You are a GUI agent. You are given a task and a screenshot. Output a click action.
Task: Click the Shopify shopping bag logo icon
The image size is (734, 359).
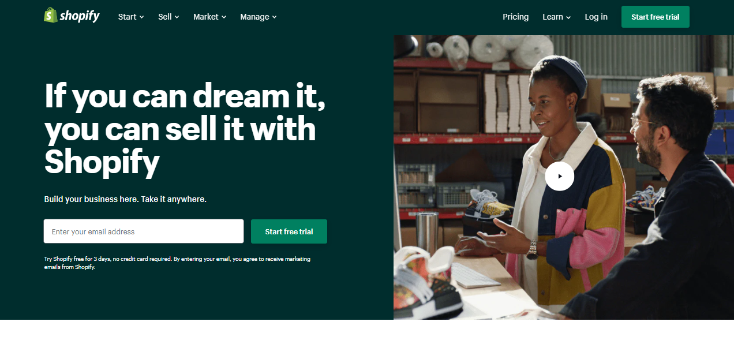pyautogui.click(x=51, y=15)
